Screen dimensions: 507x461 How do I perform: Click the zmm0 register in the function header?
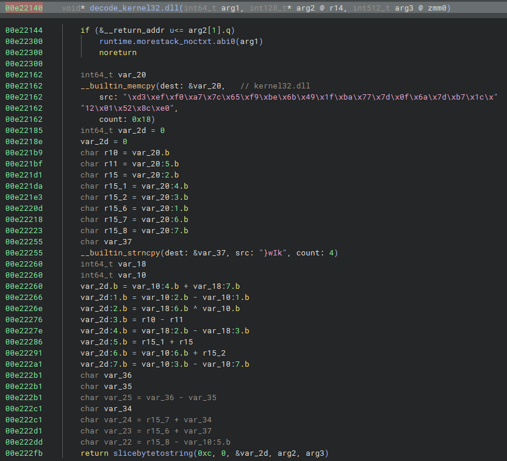(x=437, y=8)
